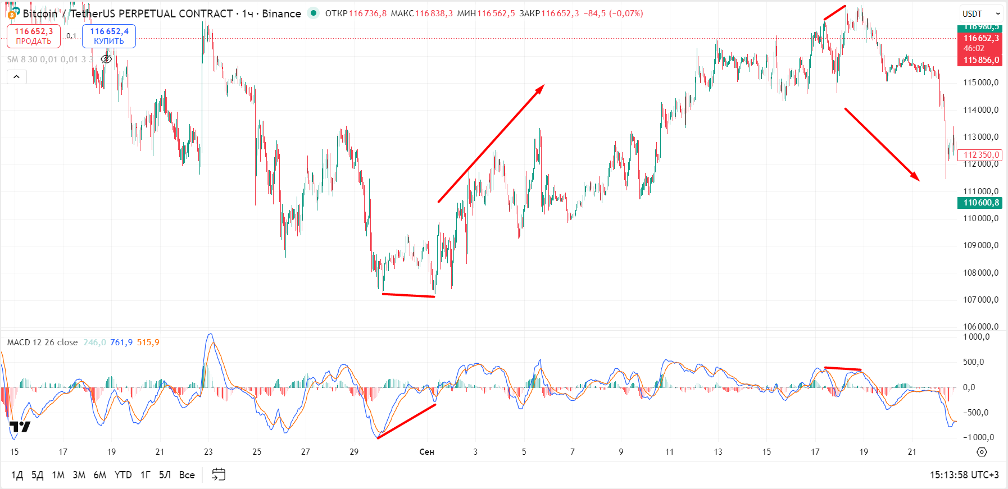Image resolution: width=1008 pixels, height=489 pixels.
Task: Switch to the YTD time range
Action: [123, 475]
